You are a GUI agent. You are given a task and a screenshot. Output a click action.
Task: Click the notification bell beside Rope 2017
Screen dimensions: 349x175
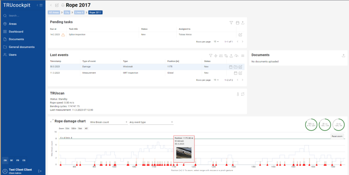click(x=63, y=5)
